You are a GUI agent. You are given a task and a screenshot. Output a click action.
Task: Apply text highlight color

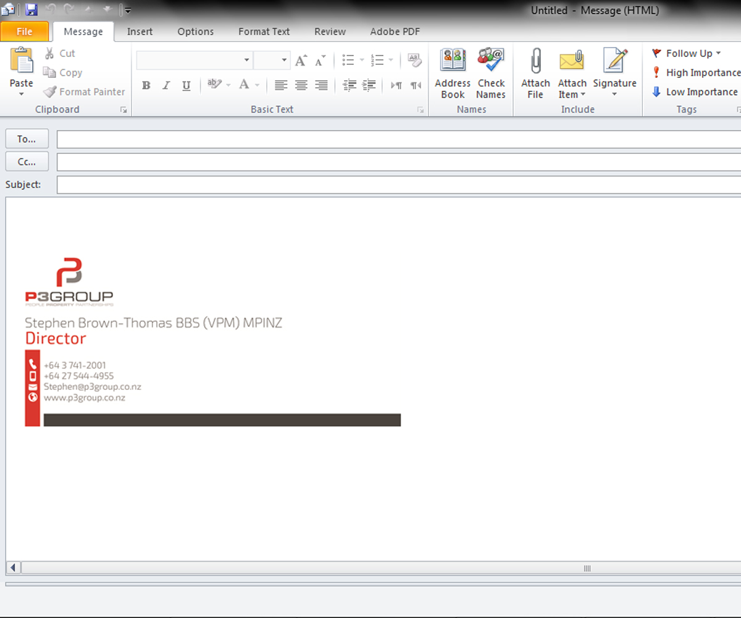[214, 85]
